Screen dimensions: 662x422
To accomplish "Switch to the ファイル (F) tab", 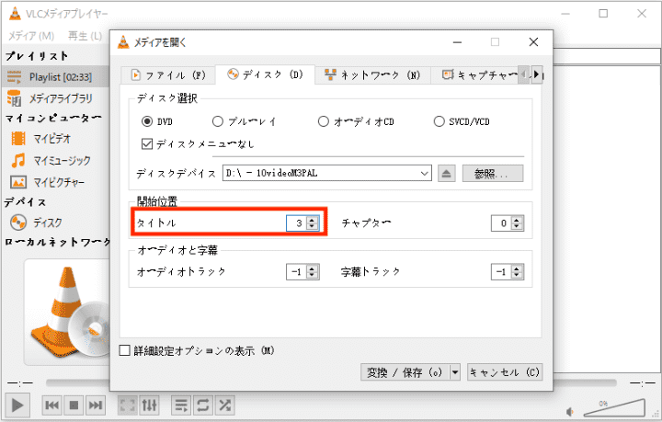I will tap(168, 75).
